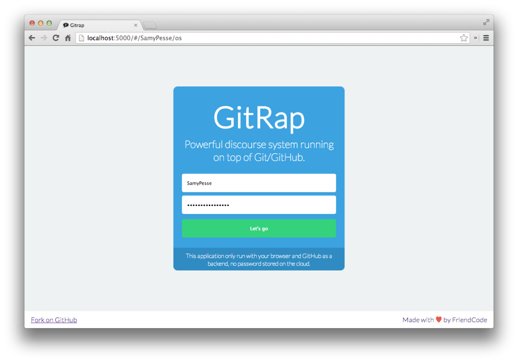Open a new tab with the new-tab button
Image resolution: width=518 pixels, height=362 pixels.
point(150,25)
